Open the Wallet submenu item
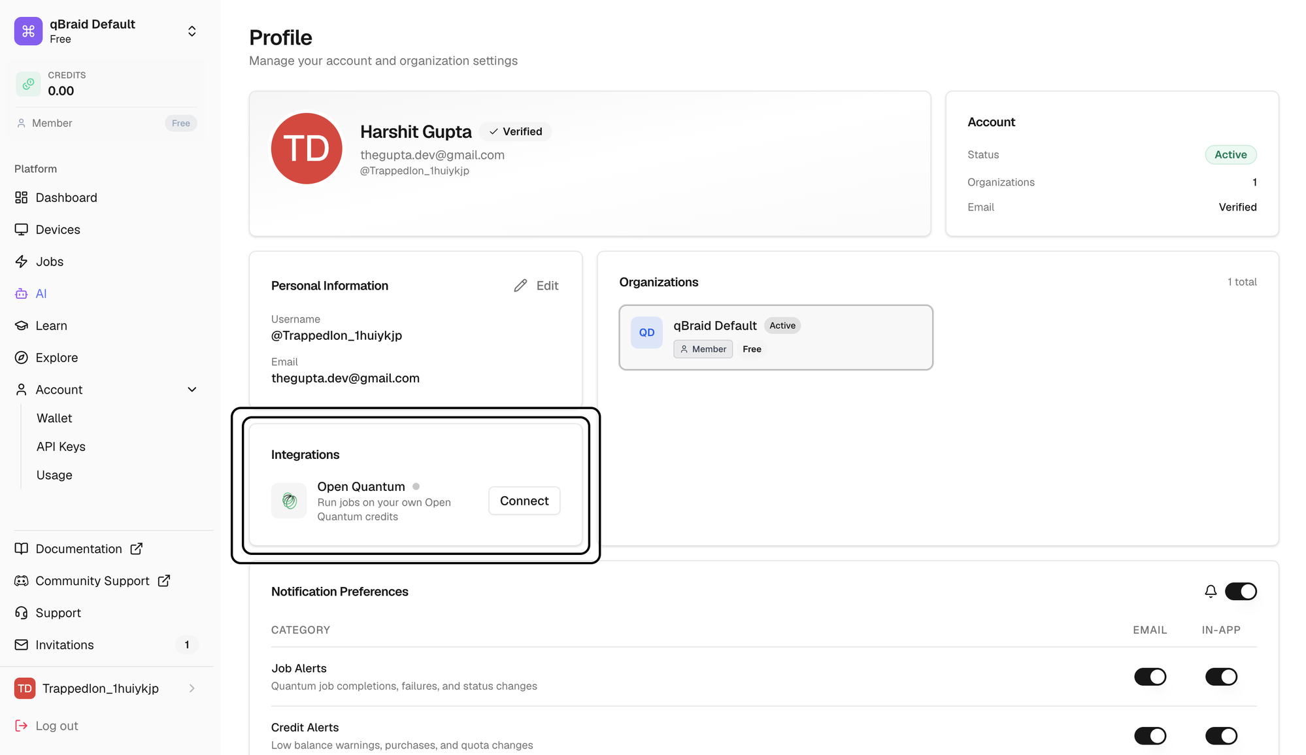The image size is (1306, 755). click(54, 418)
